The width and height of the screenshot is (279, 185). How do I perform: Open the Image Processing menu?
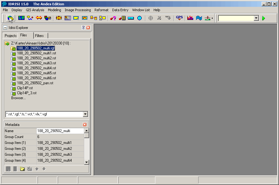pyautogui.click(x=78, y=10)
